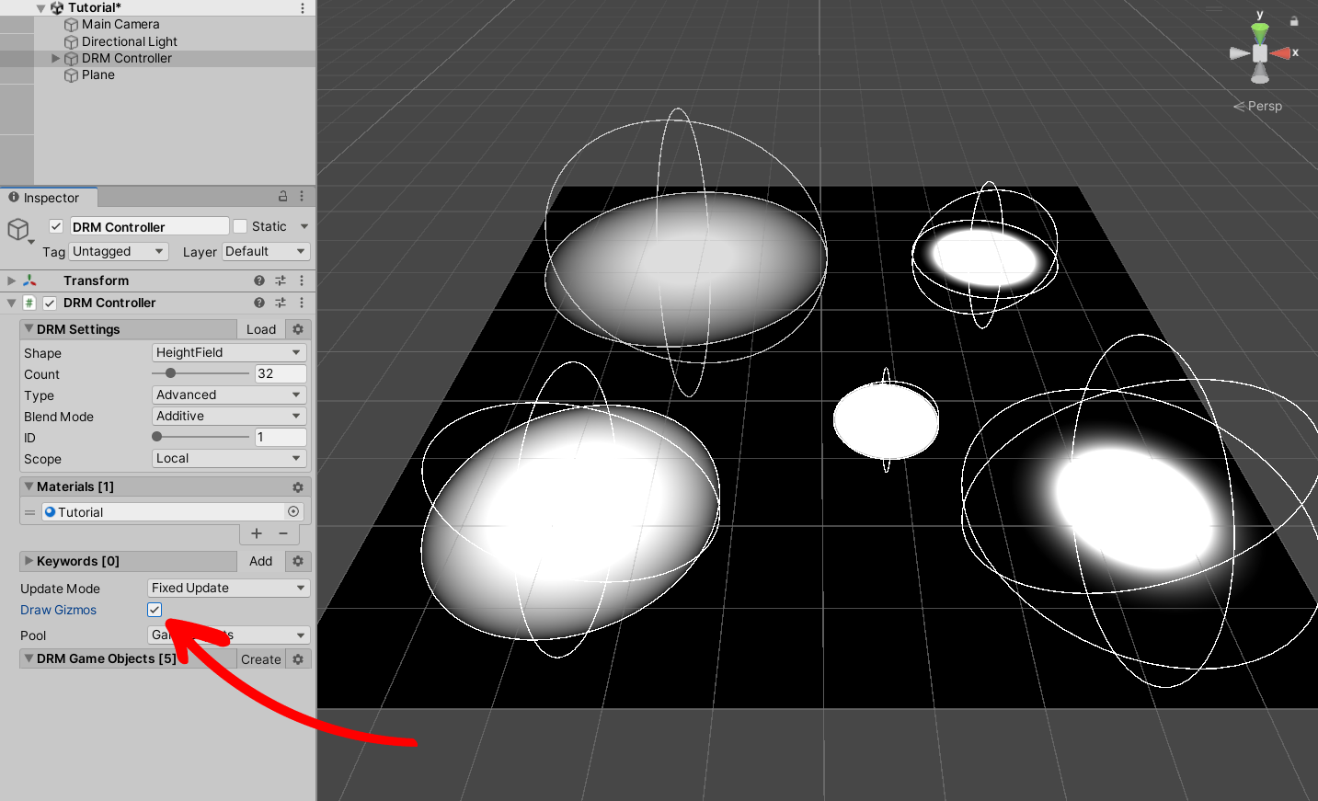1318x801 pixels.
Task: Open DRM Controller component preset settings icon
Action: 281,303
